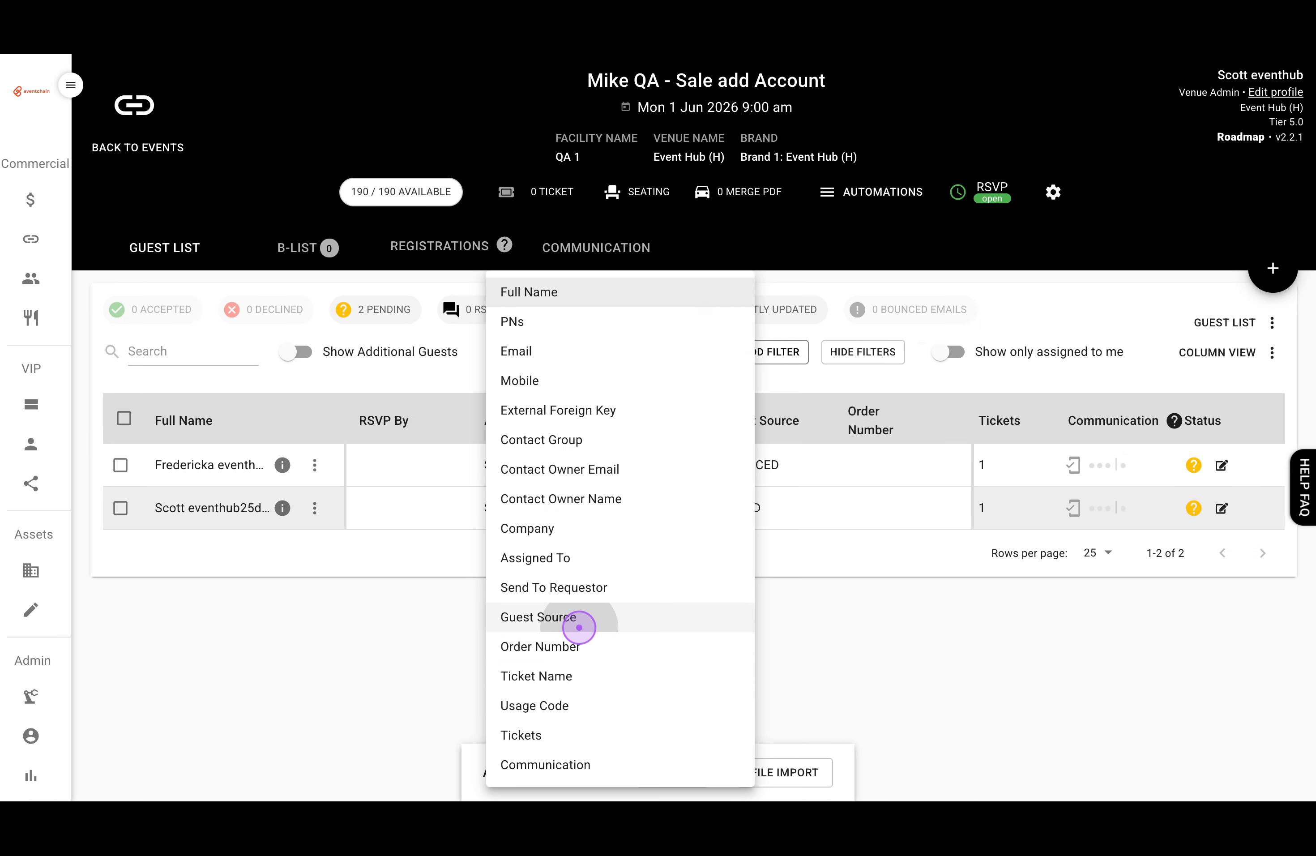Open Seating button
Screen dimensions: 1316x856
pyautogui.click(x=637, y=192)
